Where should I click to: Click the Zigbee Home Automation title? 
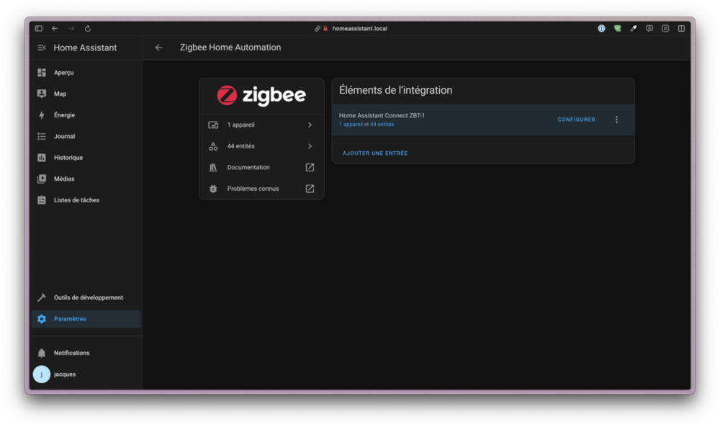pos(230,48)
